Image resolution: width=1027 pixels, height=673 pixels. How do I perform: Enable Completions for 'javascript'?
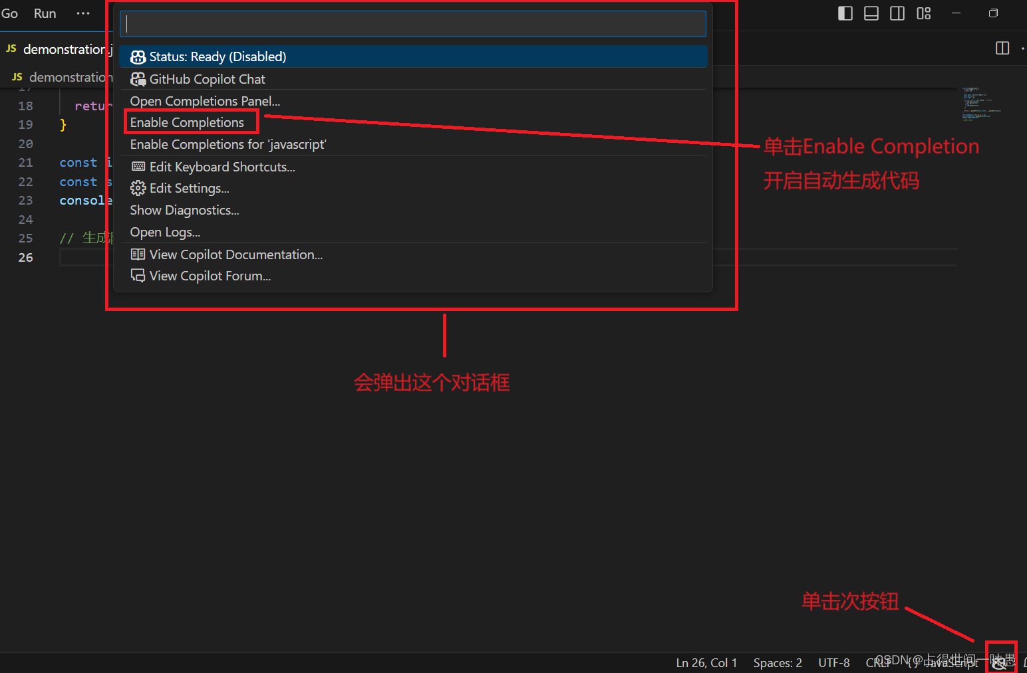(x=413, y=144)
